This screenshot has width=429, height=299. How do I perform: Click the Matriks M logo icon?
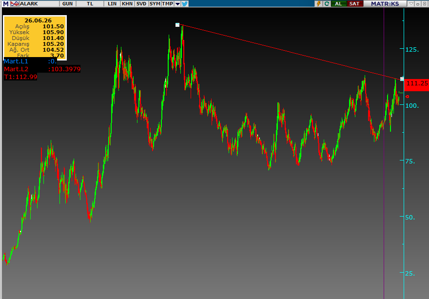(x=5, y=3)
